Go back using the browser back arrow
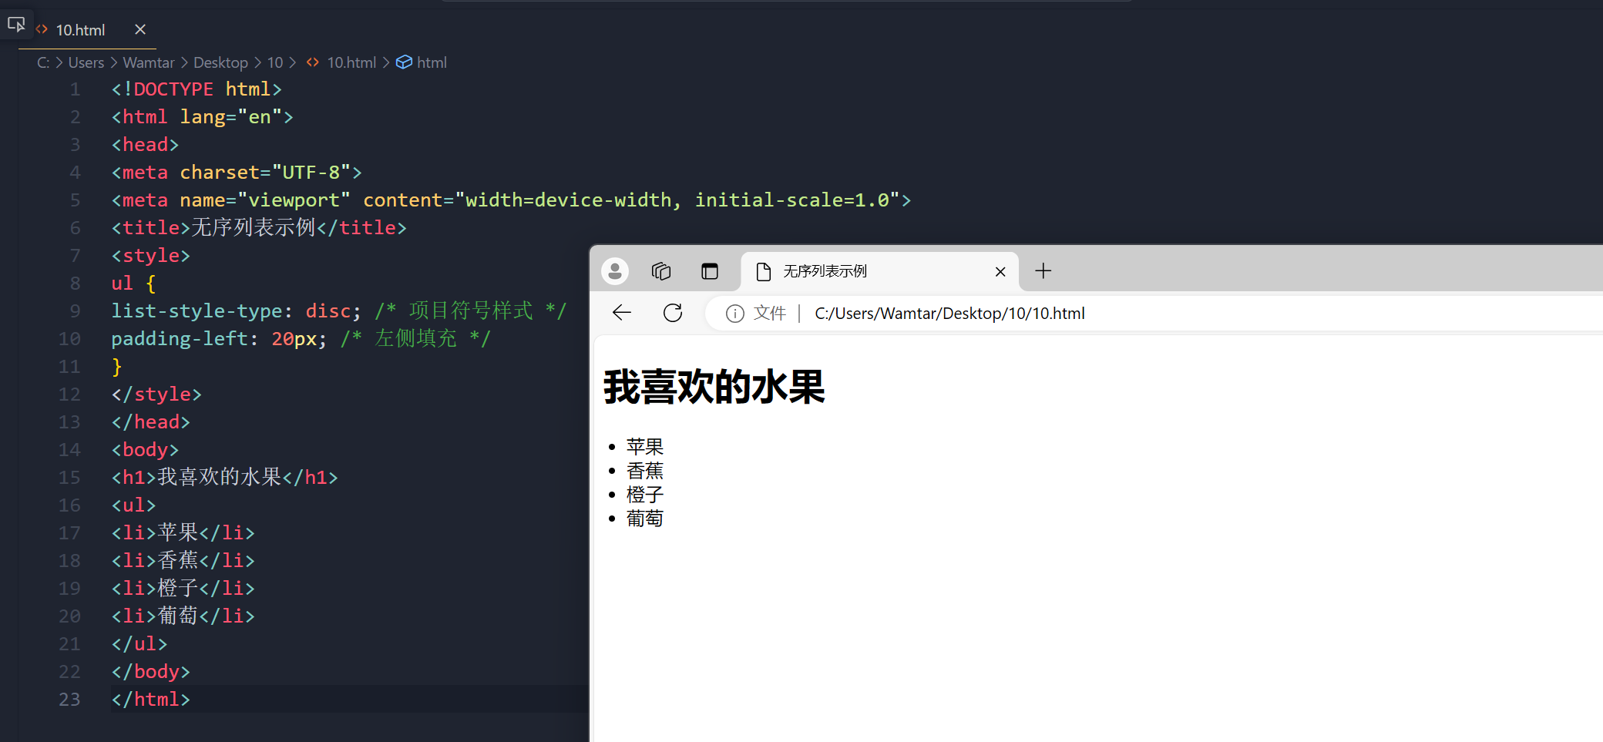This screenshot has height=742, width=1603. (622, 313)
